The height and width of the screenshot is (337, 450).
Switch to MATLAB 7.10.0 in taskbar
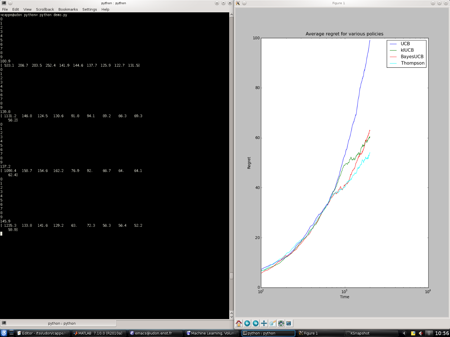(x=99, y=333)
